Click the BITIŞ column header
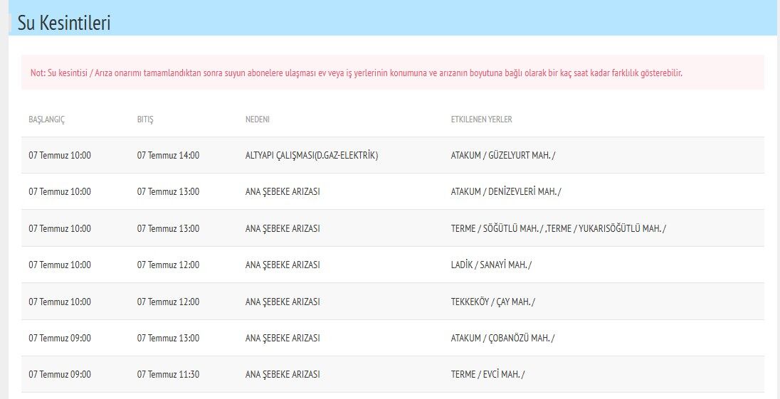The width and height of the screenshot is (780, 399). pyautogui.click(x=145, y=119)
